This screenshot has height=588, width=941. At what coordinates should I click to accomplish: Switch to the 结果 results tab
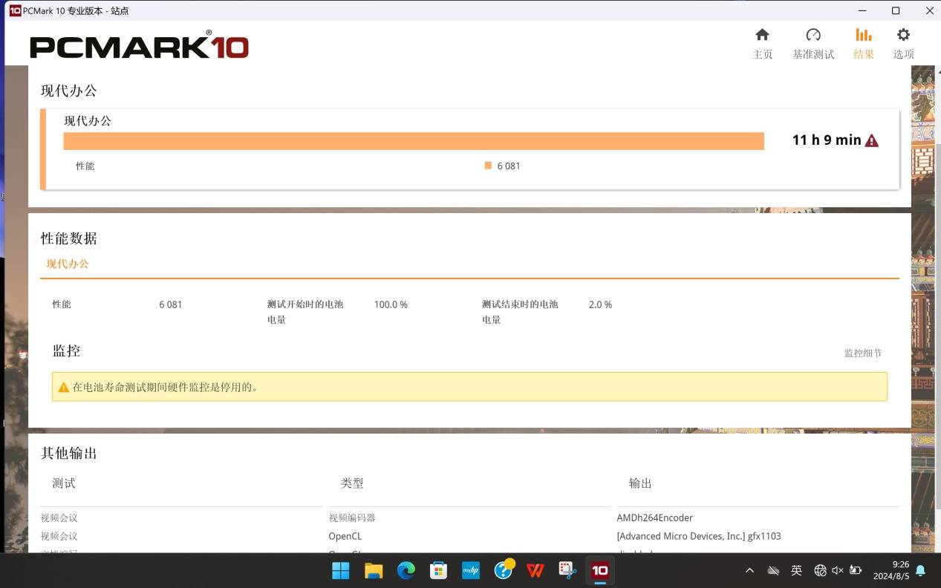pyautogui.click(x=864, y=44)
